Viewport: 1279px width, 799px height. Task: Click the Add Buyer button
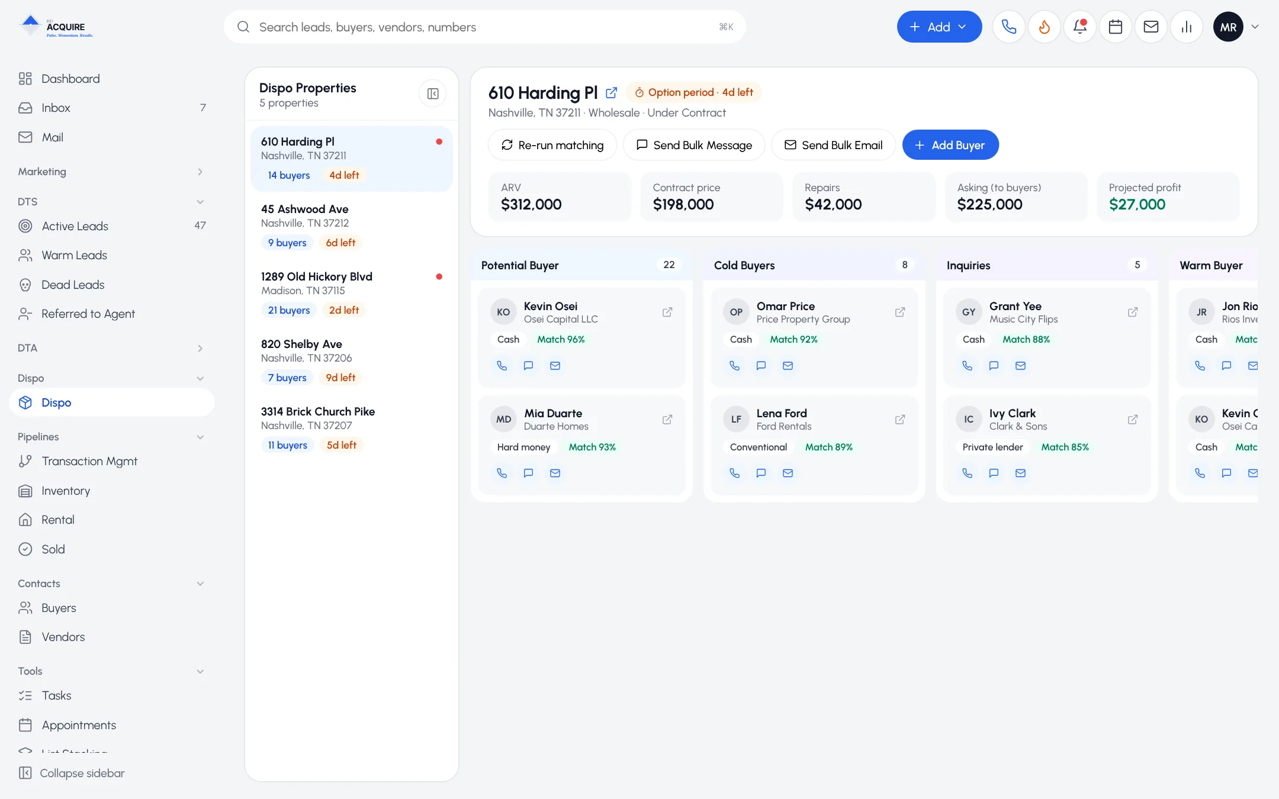pyautogui.click(x=950, y=145)
